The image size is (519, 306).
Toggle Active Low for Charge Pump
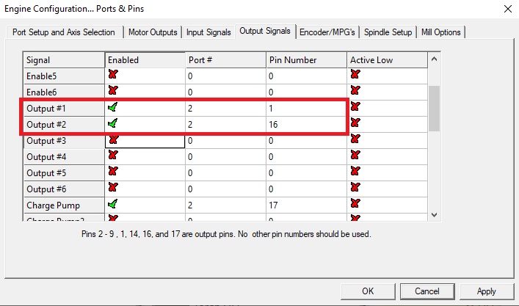pos(355,203)
